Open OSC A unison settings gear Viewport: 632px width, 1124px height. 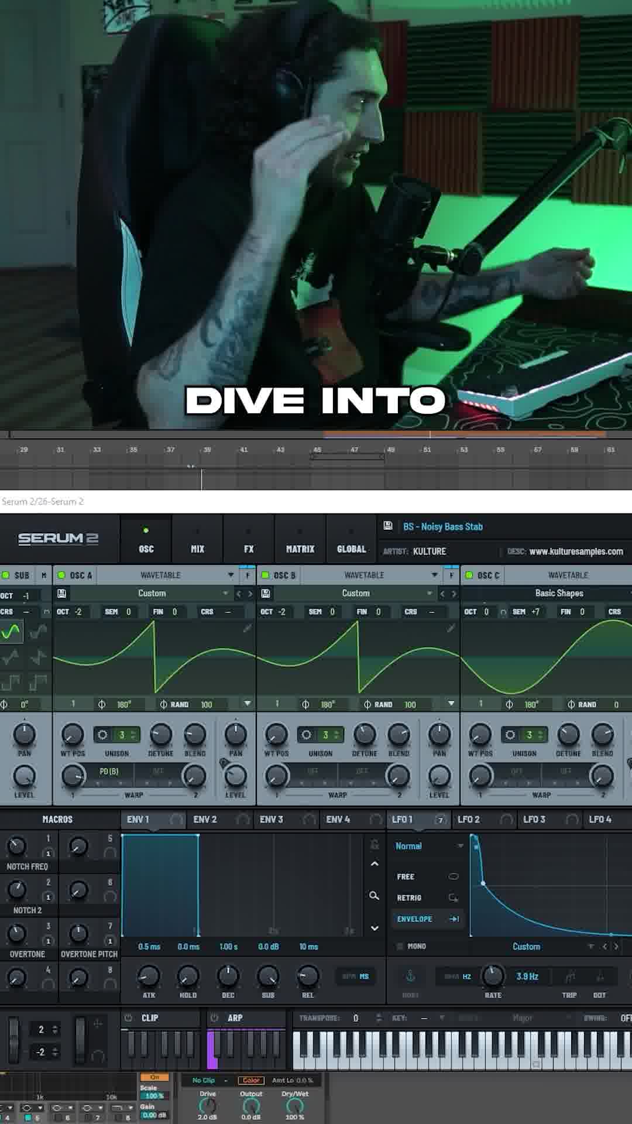click(102, 734)
